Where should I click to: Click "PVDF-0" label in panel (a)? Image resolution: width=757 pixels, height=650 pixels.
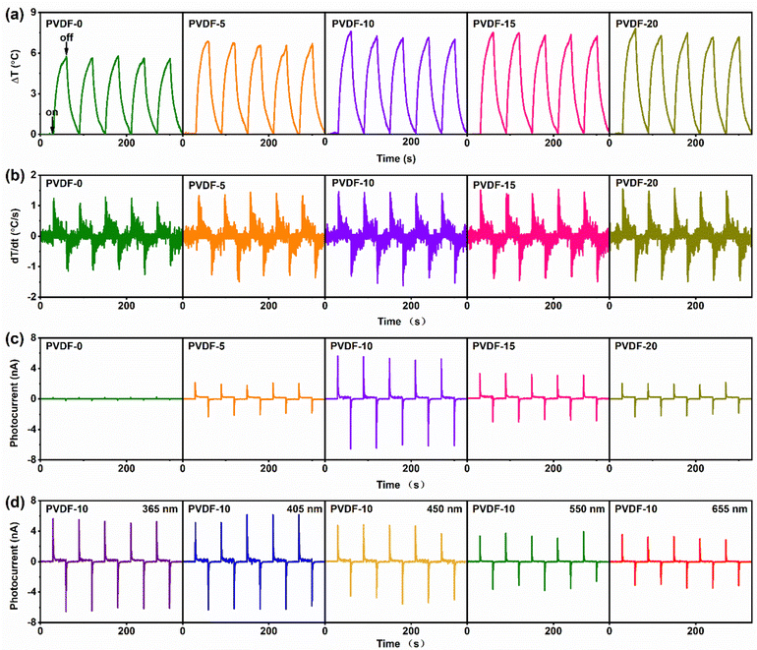point(64,24)
